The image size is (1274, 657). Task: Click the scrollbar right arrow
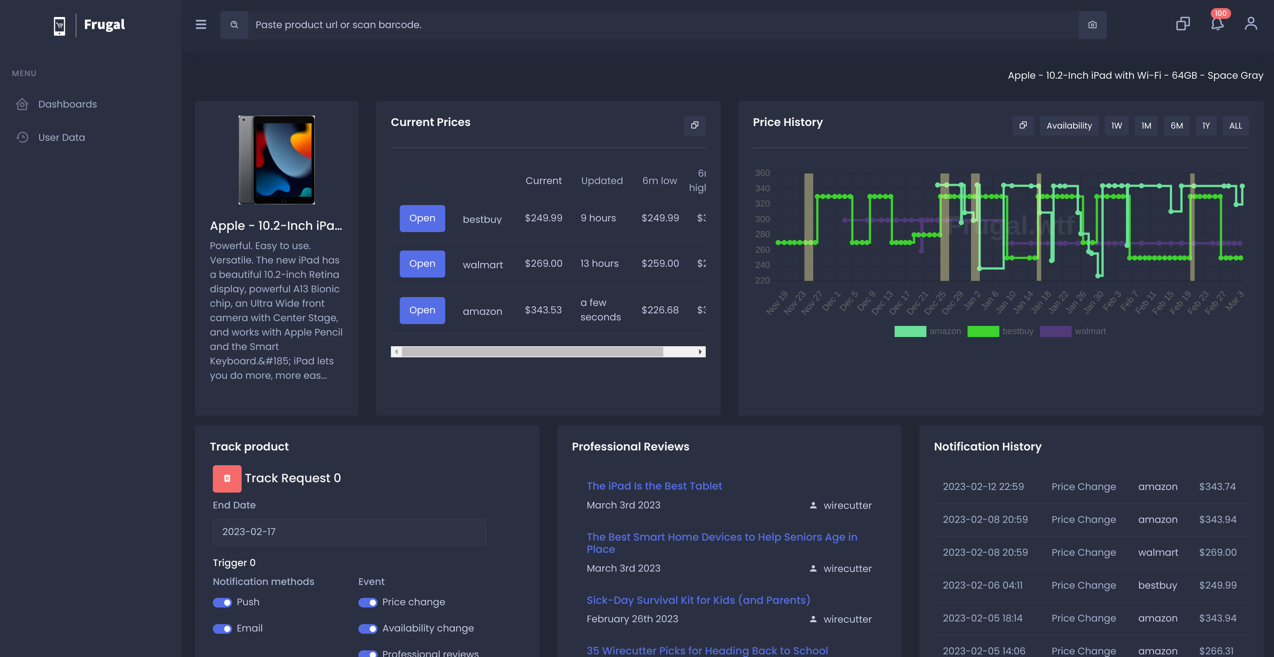pos(700,352)
